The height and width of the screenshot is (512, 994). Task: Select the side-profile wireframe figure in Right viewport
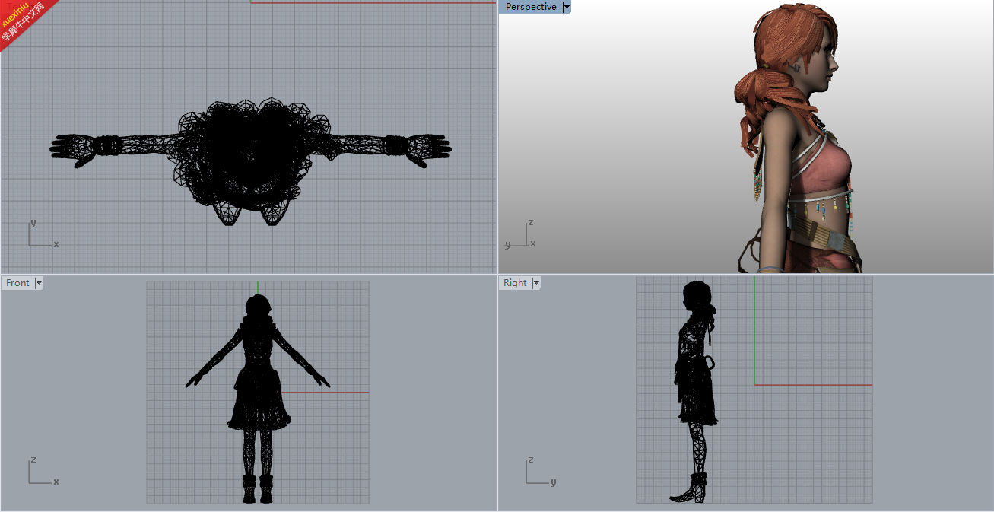(x=694, y=391)
